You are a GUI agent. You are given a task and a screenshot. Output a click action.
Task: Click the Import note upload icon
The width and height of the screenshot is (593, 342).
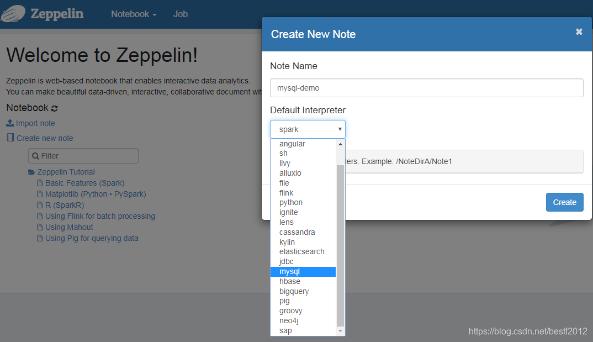[10, 123]
